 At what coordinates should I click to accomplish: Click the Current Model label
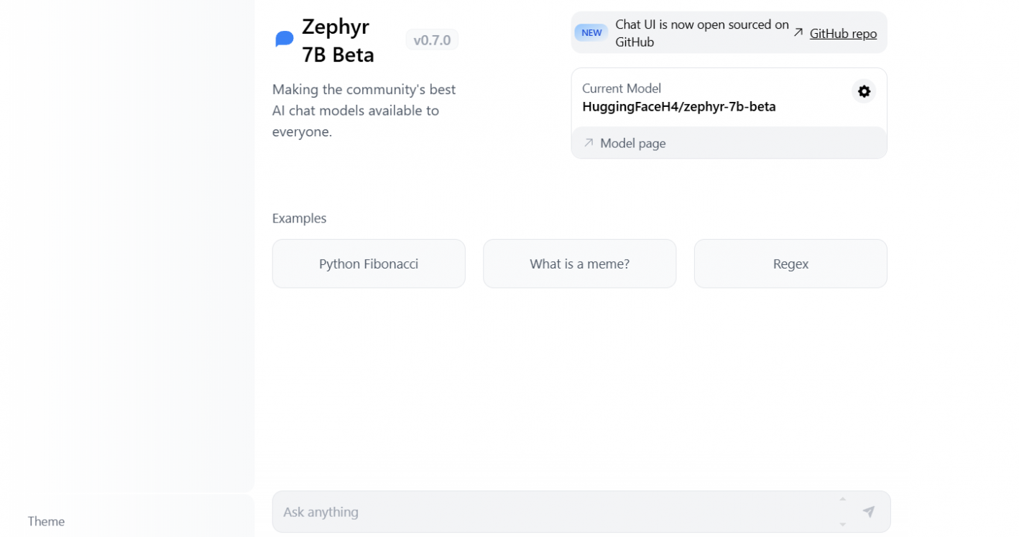pos(622,88)
